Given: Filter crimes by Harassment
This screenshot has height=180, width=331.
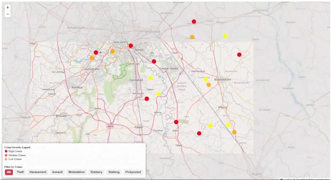Looking at the screenshot, I should pos(38,172).
